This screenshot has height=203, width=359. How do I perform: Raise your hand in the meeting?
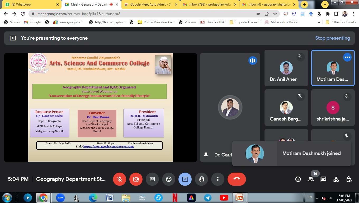click(x=201, y=179)
